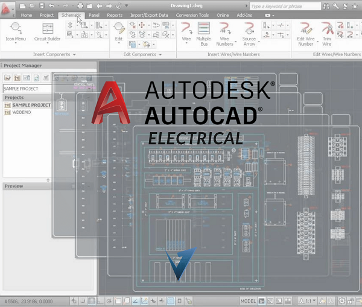The height and width of the screenshot is (307, 362).
Task: Open the Source Arrow dropdown arrow
Action: (259, 42)
